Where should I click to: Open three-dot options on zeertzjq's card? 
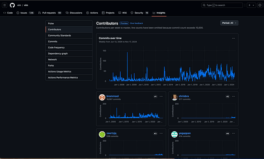point(161,133)
